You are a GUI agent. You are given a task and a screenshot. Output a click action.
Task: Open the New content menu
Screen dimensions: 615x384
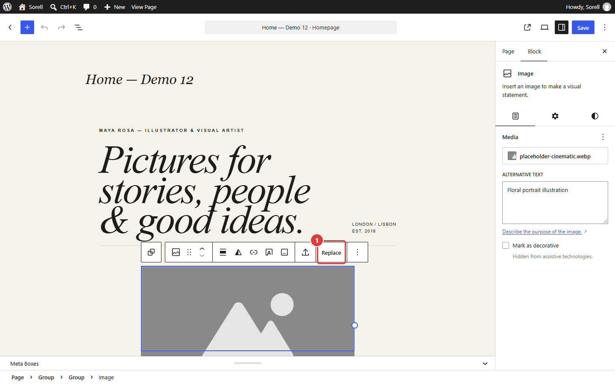pyautogui.click(x=114, y=7)
